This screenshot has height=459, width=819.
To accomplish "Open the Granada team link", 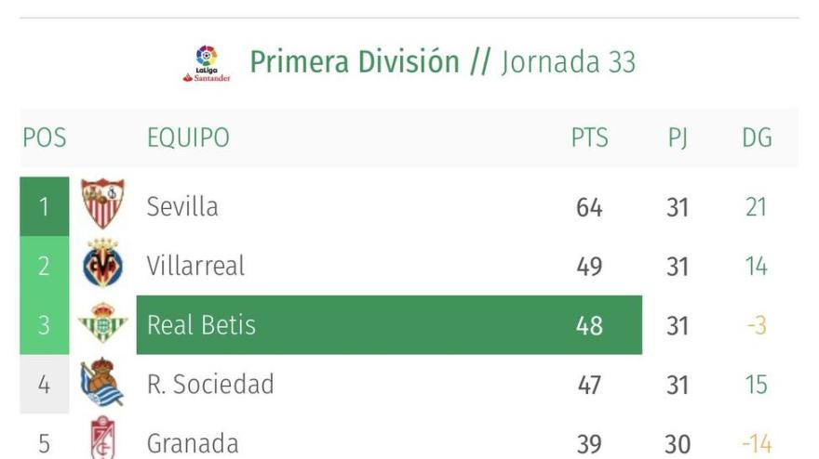I will click(193, 443).
